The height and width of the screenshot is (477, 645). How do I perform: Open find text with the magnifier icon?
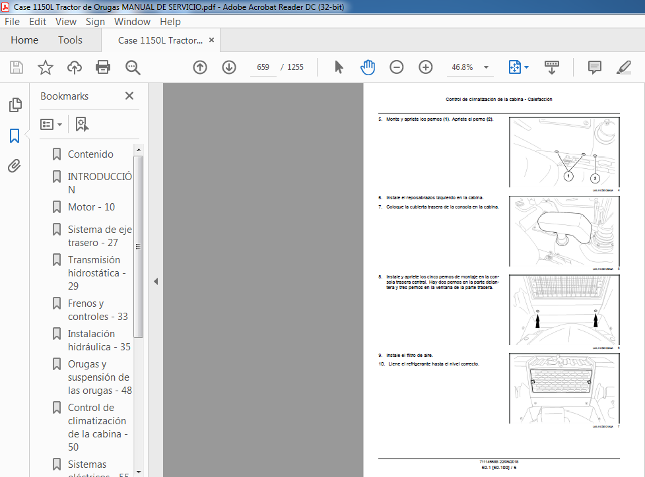133,67
